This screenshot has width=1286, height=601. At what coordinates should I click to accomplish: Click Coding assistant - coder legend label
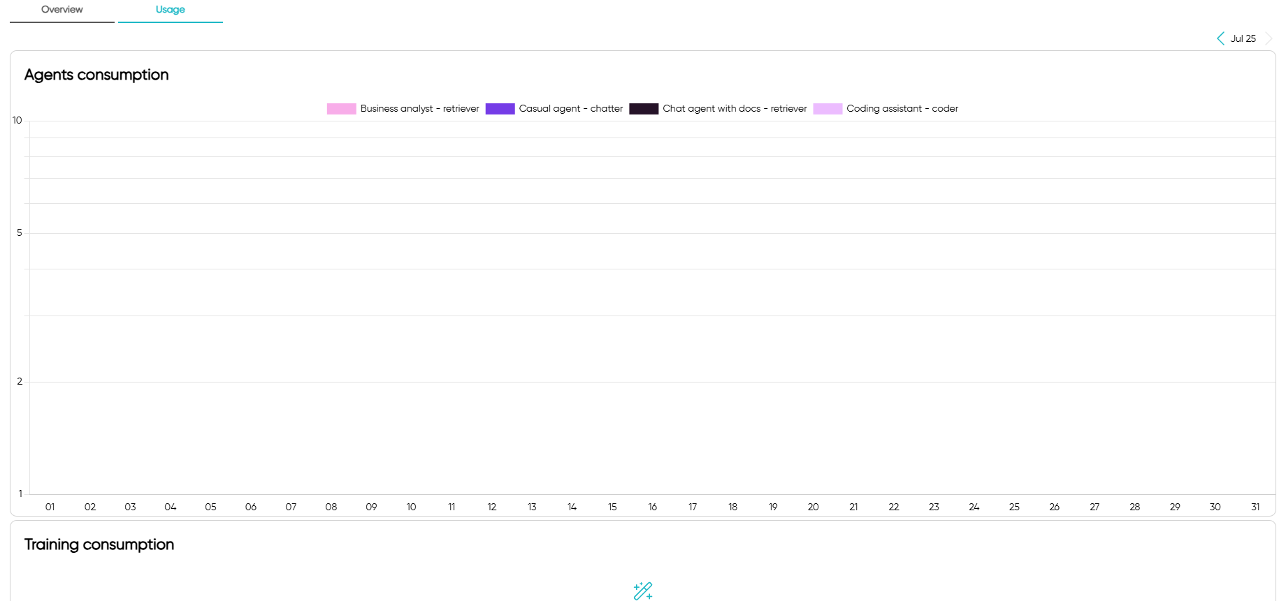[902, 109]
